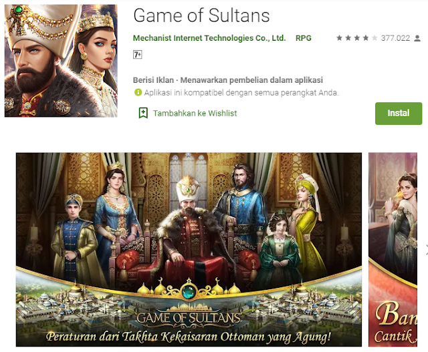Show next screenshot with right chevron arrow
The image size is (428, 352).
click(x=427, y=250)
